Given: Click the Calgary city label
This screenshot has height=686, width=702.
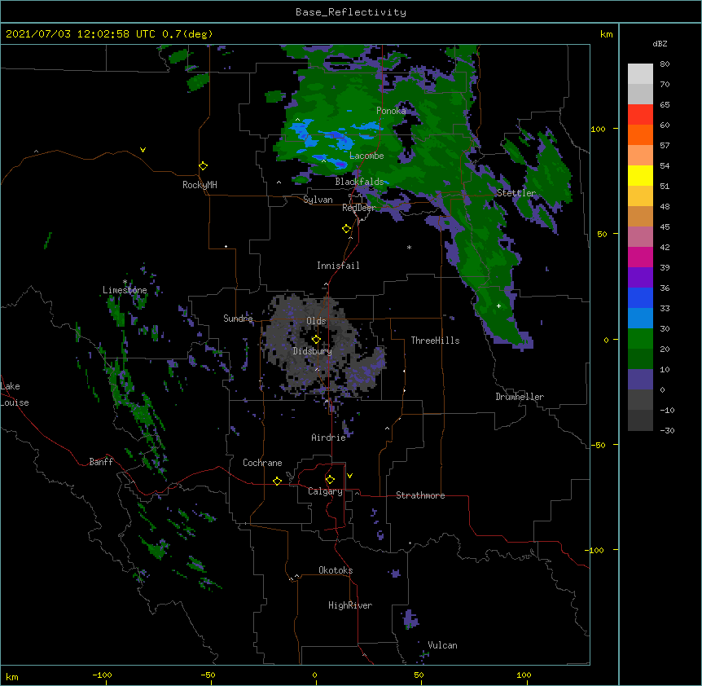Looking at the screenshot, I should pyautogui.click(x=325, y=491).
